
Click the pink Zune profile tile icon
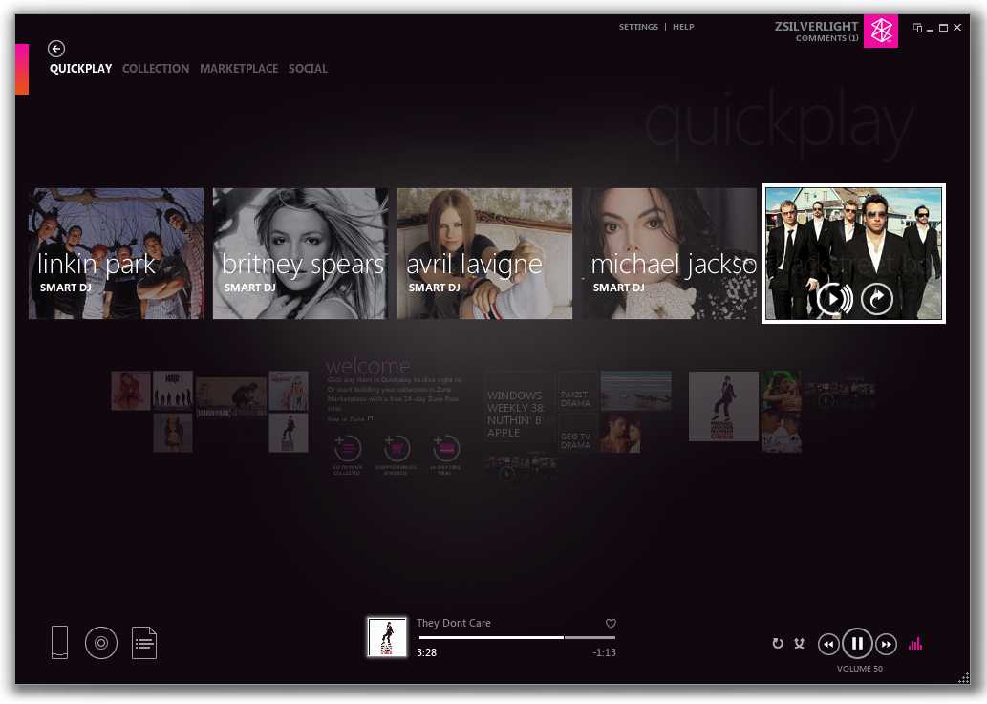click(881, 31)
